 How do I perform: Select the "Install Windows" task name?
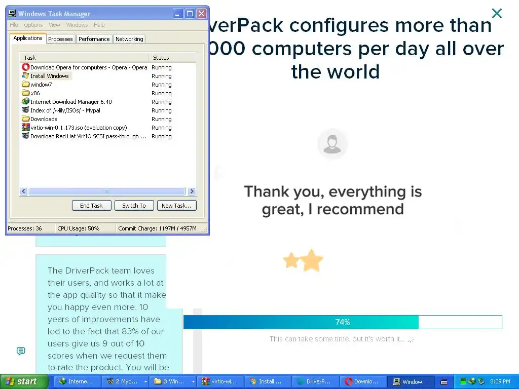tap(50, 76)
